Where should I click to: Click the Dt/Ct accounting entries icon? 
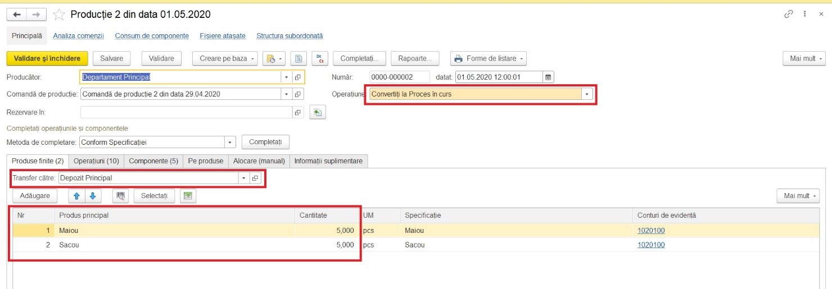coord(320,58)
